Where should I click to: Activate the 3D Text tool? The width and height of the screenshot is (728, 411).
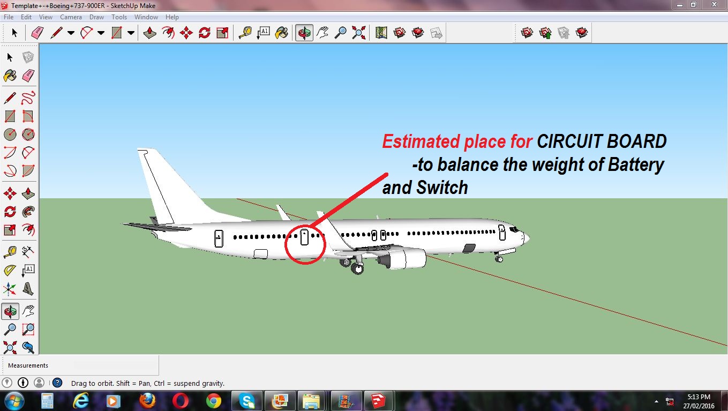[x=28, y=289]
